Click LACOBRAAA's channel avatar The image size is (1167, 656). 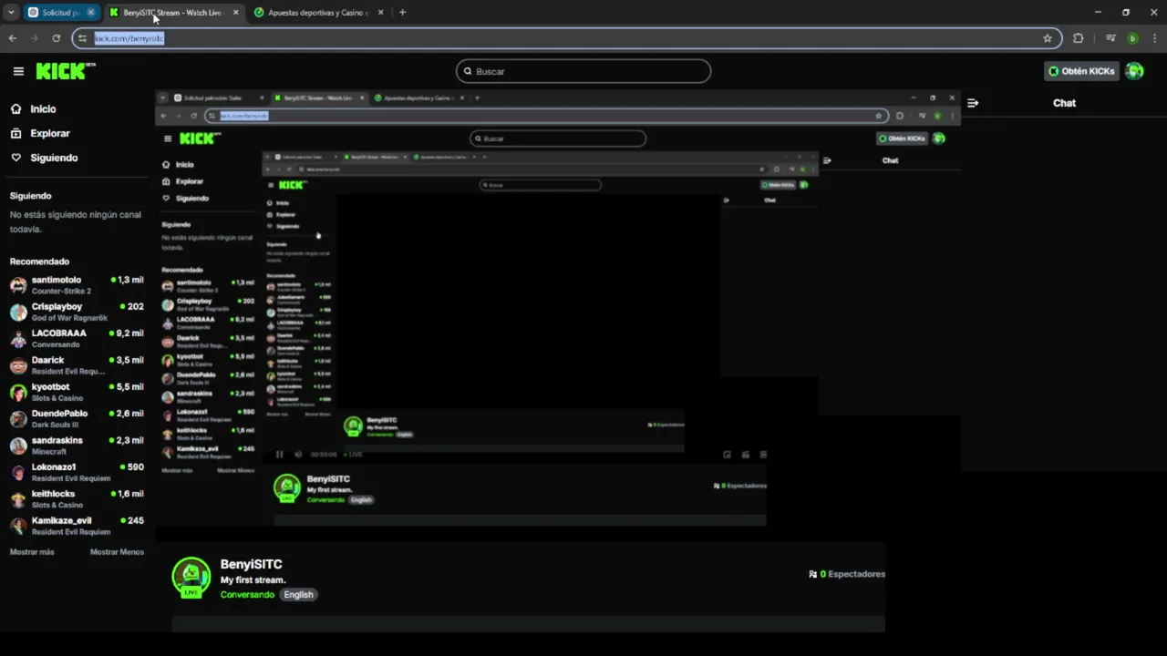(18, 339)
